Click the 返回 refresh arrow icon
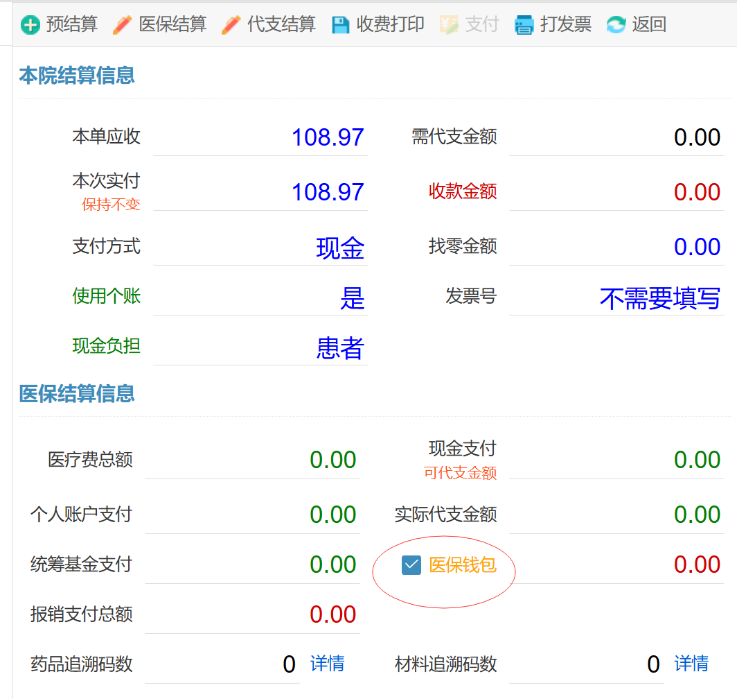737x699 pixels. (x=616, y=25)
